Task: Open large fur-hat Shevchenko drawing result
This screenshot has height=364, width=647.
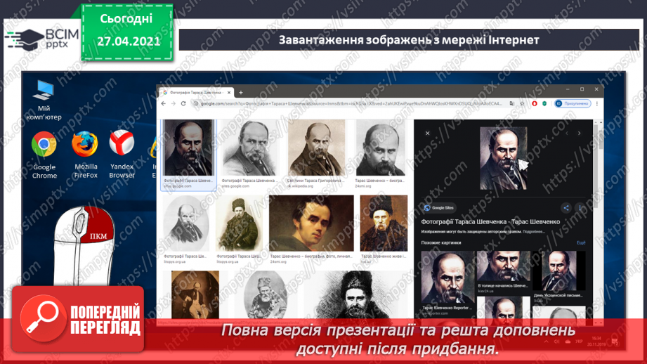Action: pyautogui.click(x=353, y=294)
